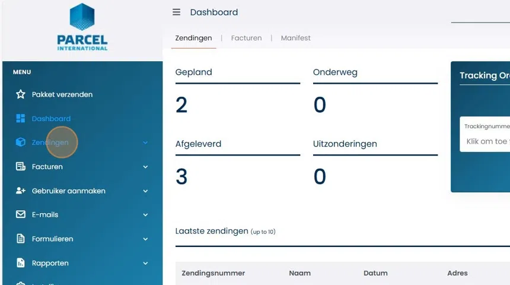Click the Onderweg card heading
This screenshot has width=510, height=285.
[x=335, y=72]
